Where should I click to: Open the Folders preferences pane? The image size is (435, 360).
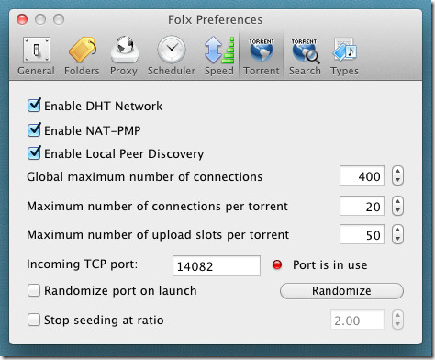[x=82, y=56]
